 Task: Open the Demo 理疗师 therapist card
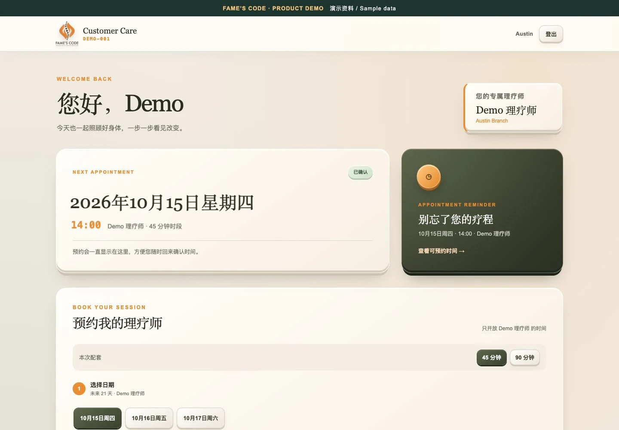(513, 107)
